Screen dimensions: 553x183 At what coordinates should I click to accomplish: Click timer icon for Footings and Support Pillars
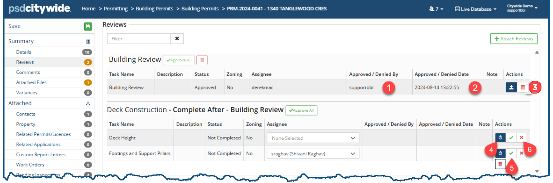tap(500, 153)
